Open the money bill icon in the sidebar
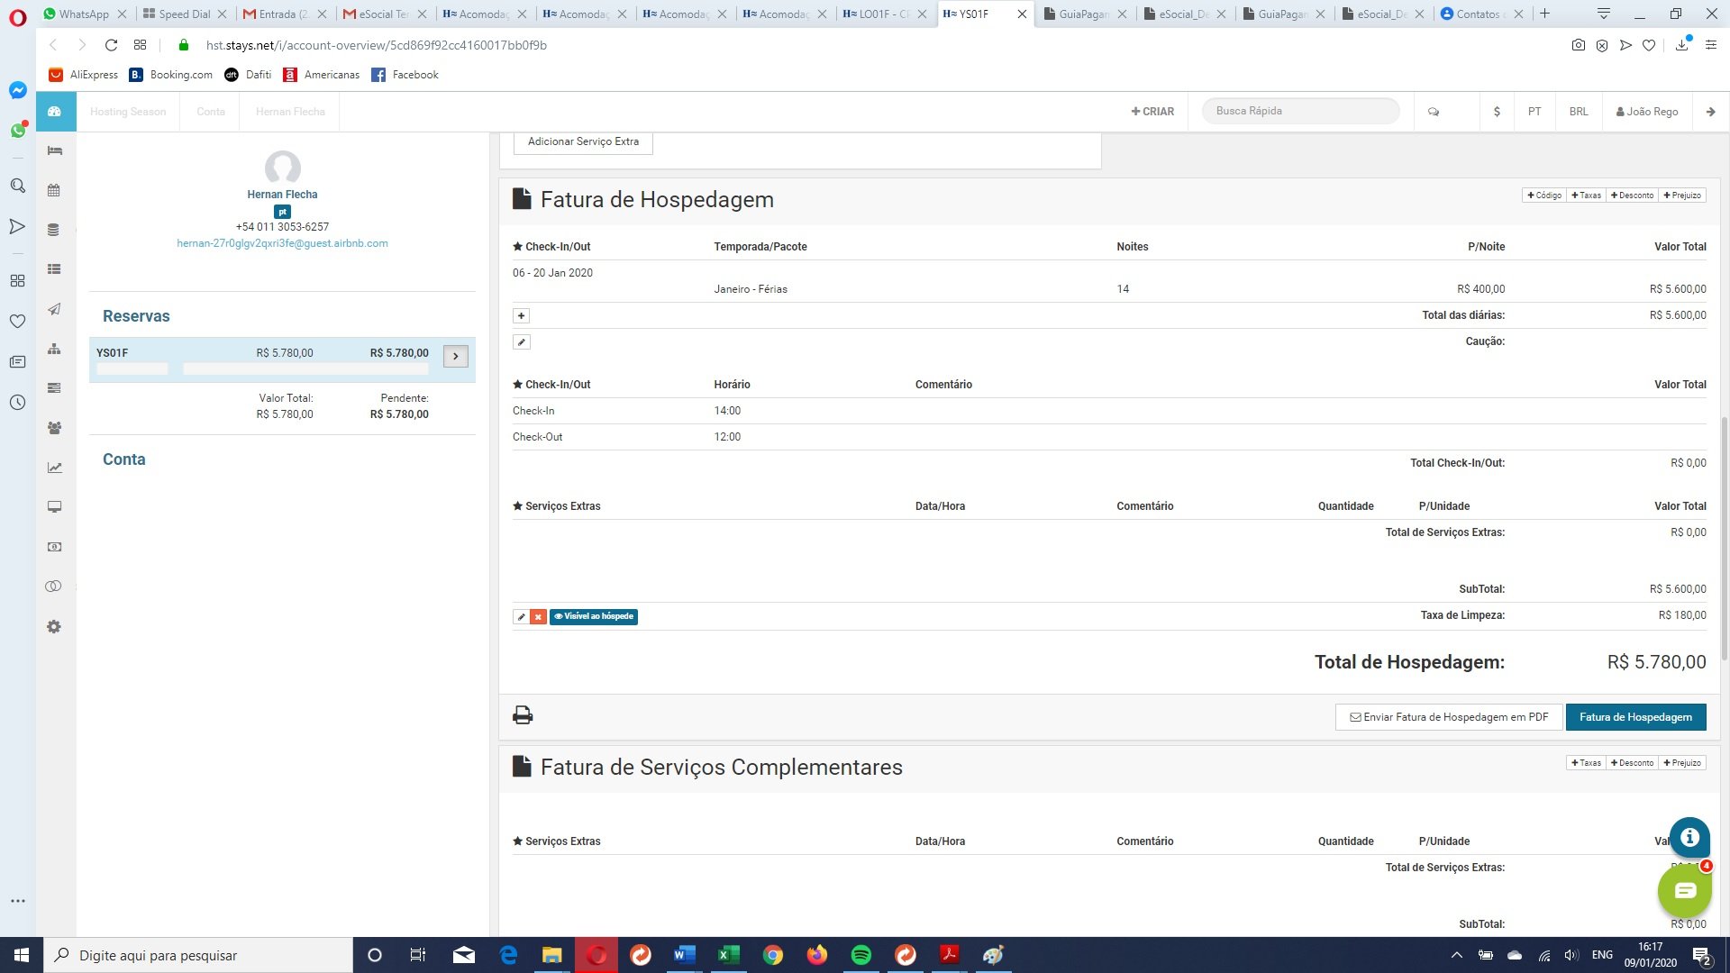This screenshot has height=973, width=1730. point(54,547)
